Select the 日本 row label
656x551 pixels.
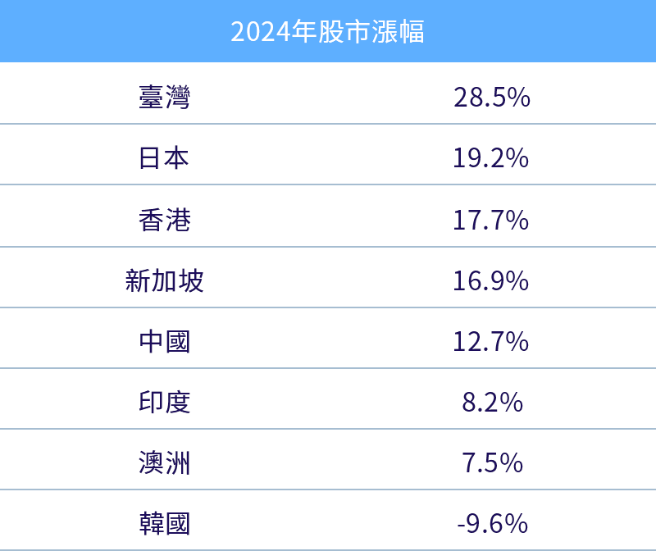coord(164,158)
